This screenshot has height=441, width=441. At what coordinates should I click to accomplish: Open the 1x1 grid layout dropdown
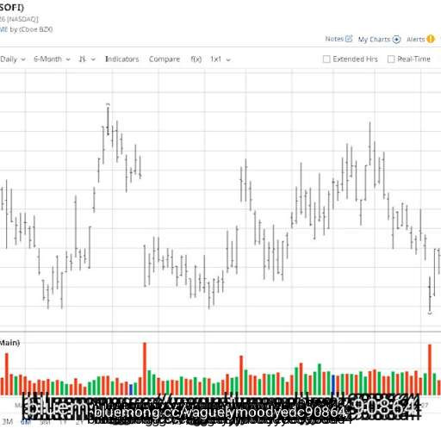220,59
